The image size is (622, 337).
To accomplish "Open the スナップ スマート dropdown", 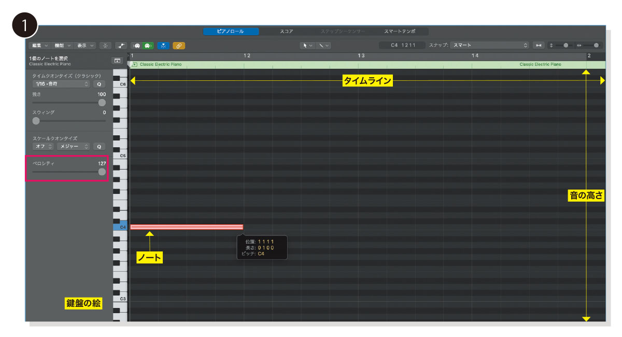I will pos(489,46).
